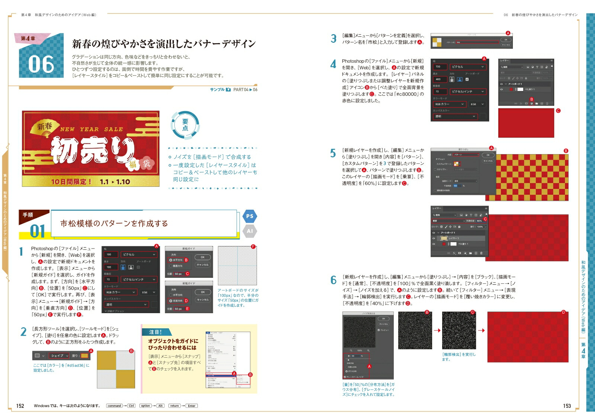595x413 pixels.
Task: Click link layers icon in レイヤー 1 Layers panel
Action: click(448, 253)
